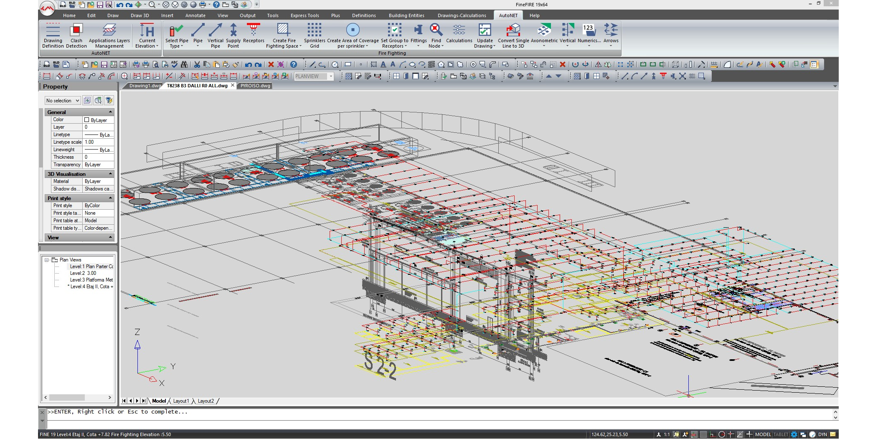
Task: Click the filter icon in Property panel
Action: (x=109, y=100)
